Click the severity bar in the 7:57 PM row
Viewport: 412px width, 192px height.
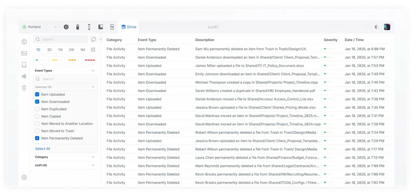click(329, 57)
